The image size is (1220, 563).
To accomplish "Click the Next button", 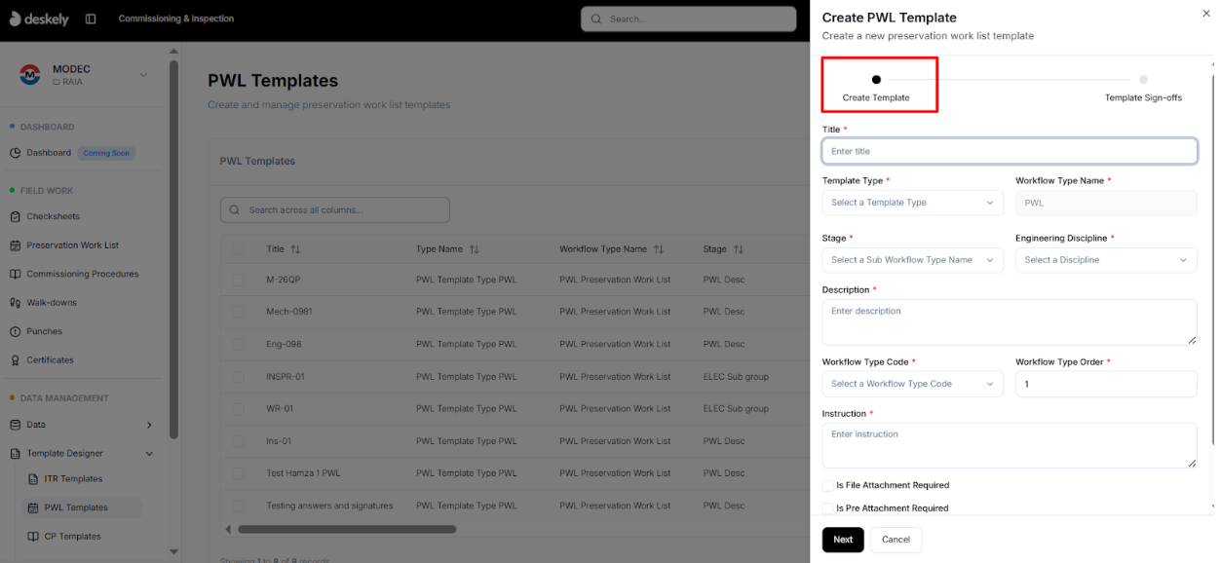I will tap(842, 539).
